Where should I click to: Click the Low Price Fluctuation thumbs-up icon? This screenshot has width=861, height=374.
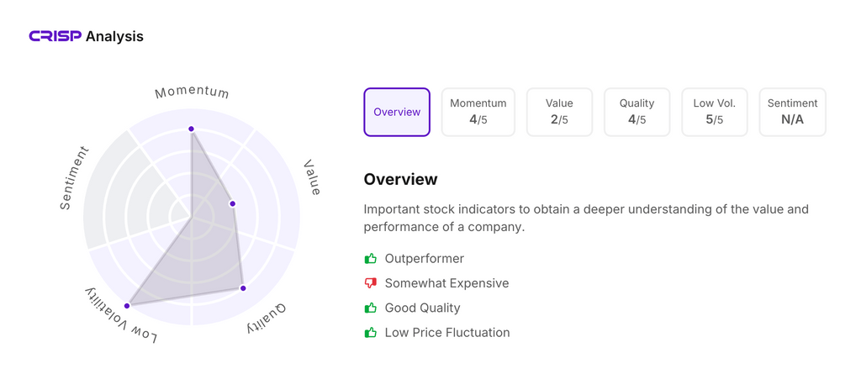coord(371,333)
